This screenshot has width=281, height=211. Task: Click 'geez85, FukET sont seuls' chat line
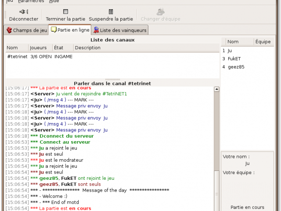pyautogui.click(x=53, y=184)
